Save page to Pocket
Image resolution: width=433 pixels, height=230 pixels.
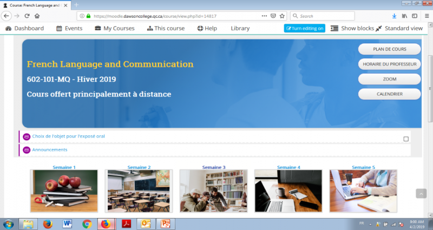pos(273,16)
